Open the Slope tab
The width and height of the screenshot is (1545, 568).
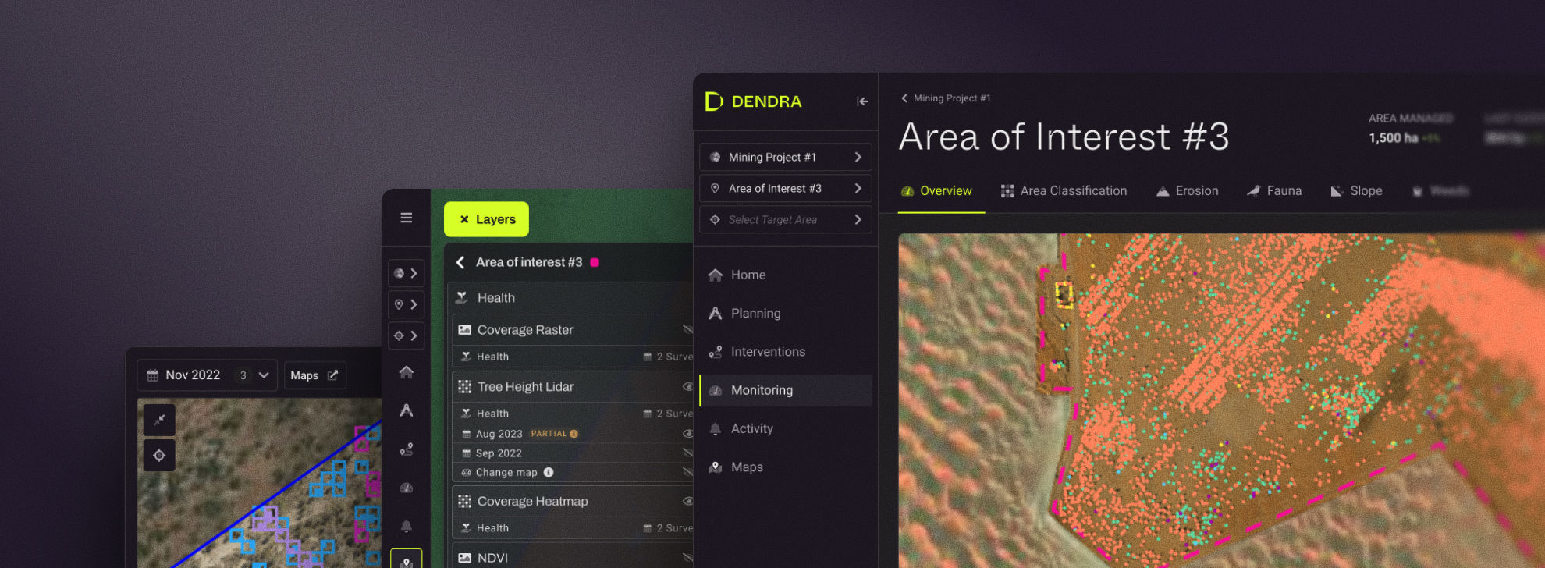tap(1356, 191)
